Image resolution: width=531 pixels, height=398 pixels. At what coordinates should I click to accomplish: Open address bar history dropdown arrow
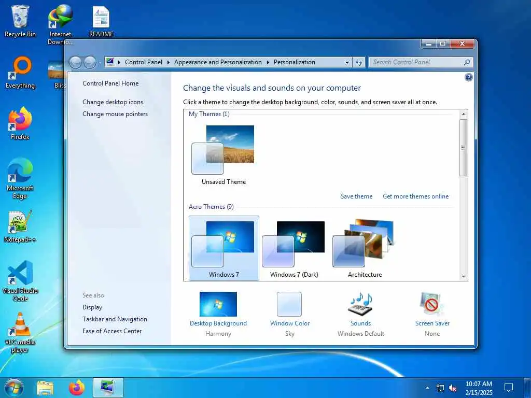click(347, 63)
